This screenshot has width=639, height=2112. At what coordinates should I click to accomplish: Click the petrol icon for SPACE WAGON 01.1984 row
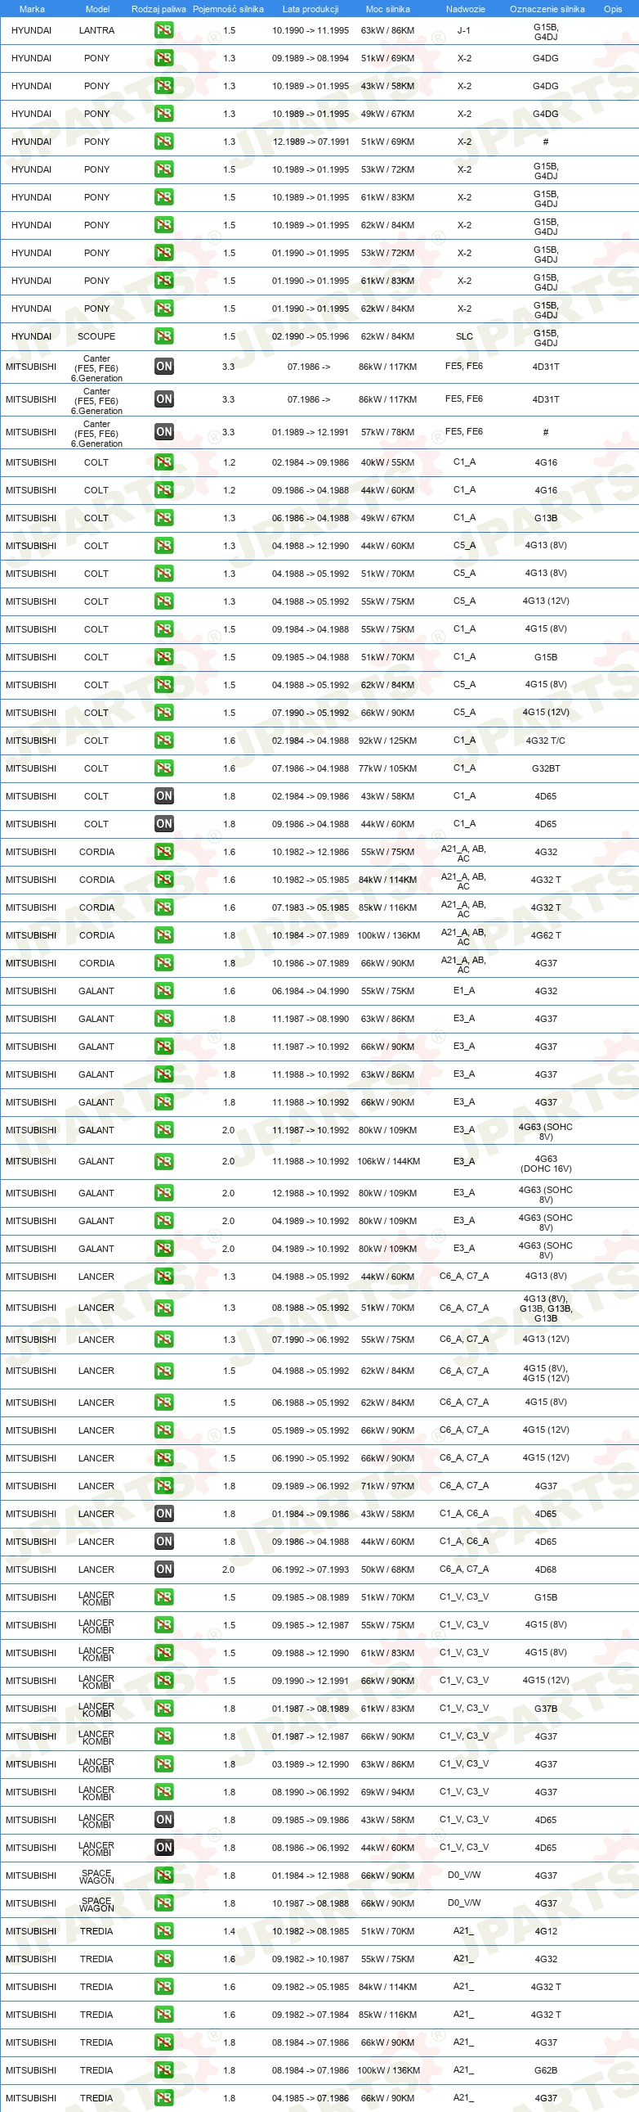(164, 1876)
